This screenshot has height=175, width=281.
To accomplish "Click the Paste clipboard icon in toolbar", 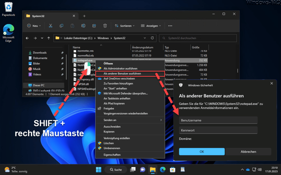I will click(72, 26).
